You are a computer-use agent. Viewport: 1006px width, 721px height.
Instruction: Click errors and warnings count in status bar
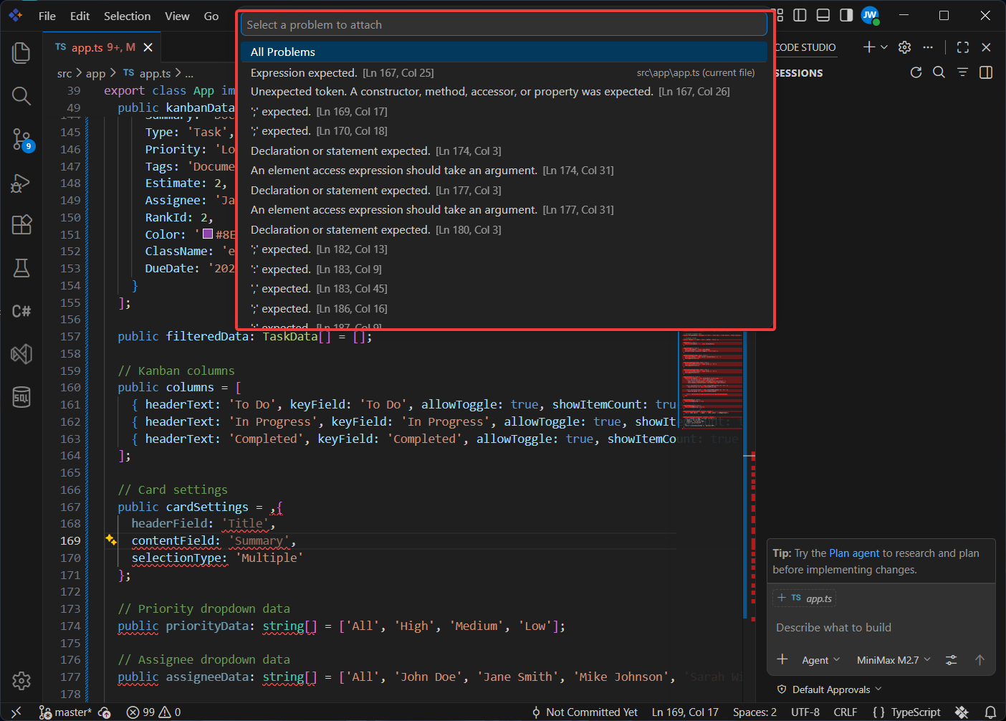click(x=153, y=712)
